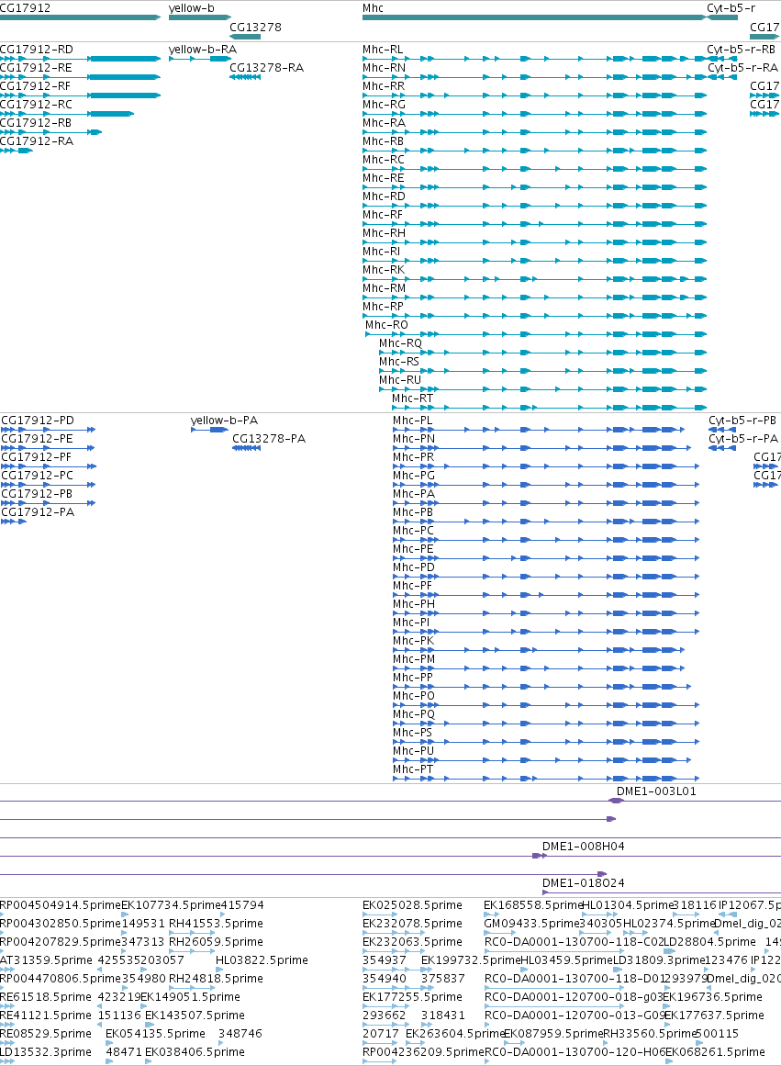Screen dimensions: 781x1066
Task: Click protein label Mhc-PT
Action: pyautogui.click(x=413, y=769)
